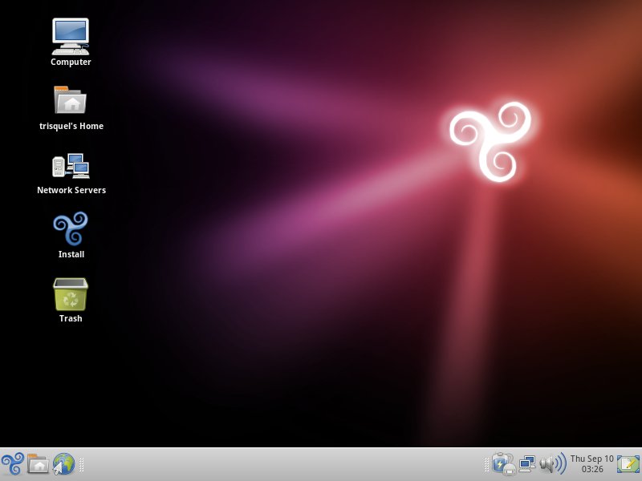Screen dimensions: 642x481
Task: Select the trisquel's Home folder icon
Action: pyautogui.click(x=71, y=100)
